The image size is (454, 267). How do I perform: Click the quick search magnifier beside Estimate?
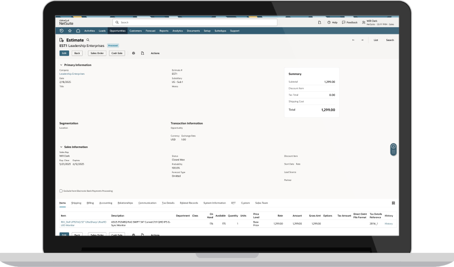(x=88, y=40)
